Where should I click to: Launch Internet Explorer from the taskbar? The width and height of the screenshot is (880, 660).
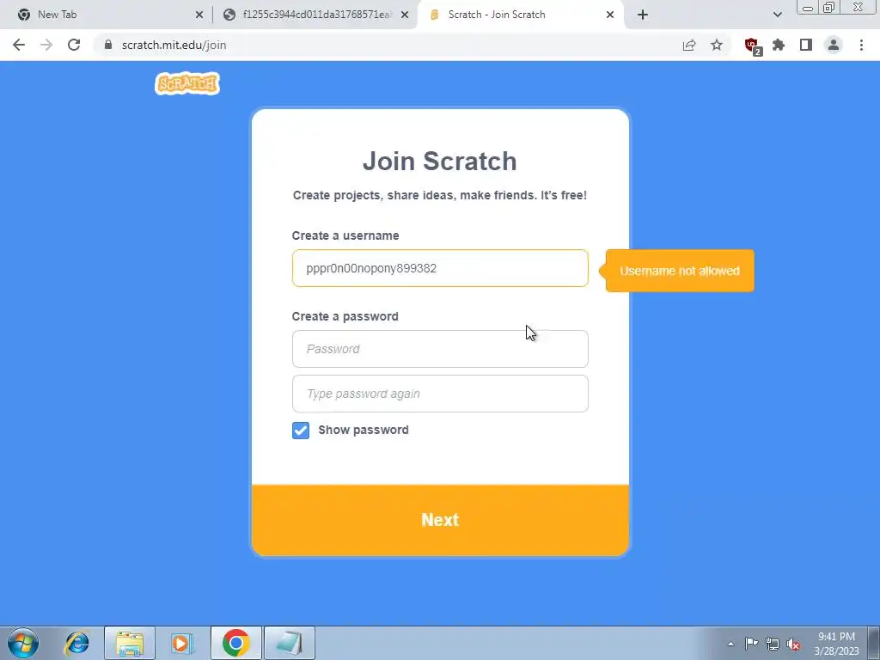[x=76, y=643]
